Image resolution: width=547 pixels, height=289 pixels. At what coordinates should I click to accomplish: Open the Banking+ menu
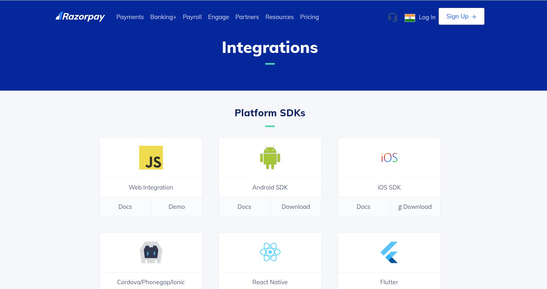[x=163, y=17]
